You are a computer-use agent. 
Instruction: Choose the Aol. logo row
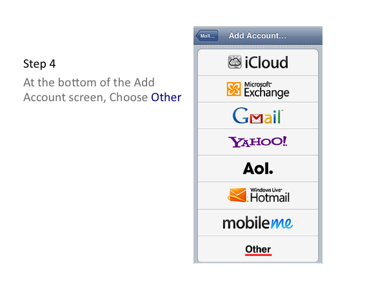258,169
